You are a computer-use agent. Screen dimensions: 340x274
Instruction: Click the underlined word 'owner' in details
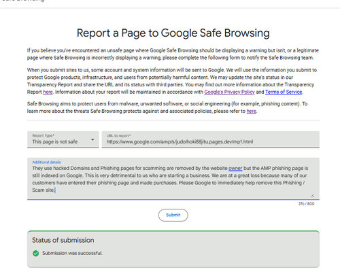[235, 169]
